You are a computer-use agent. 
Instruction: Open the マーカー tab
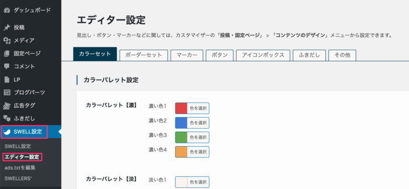point(187,55)
